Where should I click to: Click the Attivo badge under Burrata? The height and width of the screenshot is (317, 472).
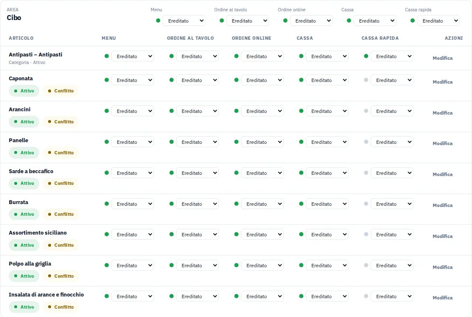pos(24,215)
